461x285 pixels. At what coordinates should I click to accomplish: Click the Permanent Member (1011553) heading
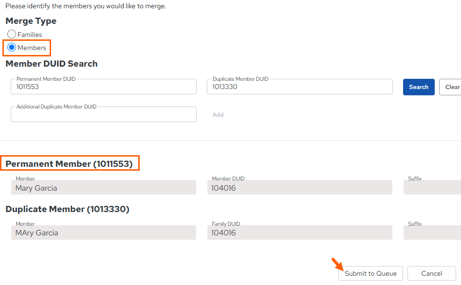[69, 163]
